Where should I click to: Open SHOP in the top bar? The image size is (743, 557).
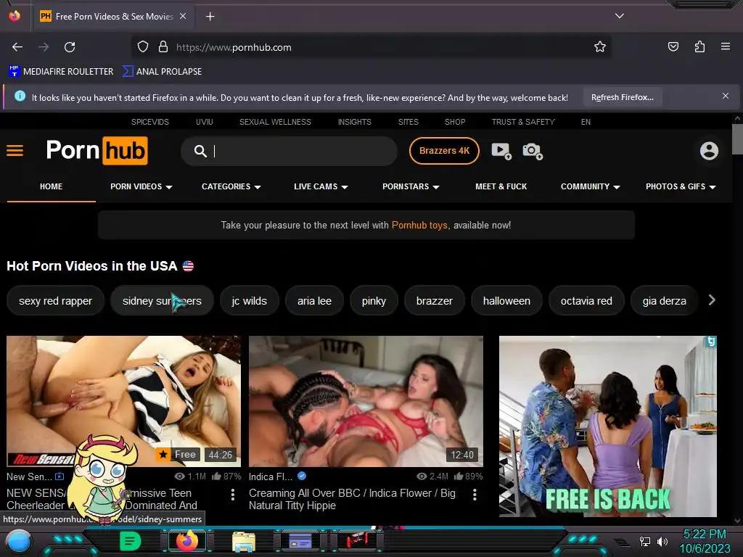point(455,122)
